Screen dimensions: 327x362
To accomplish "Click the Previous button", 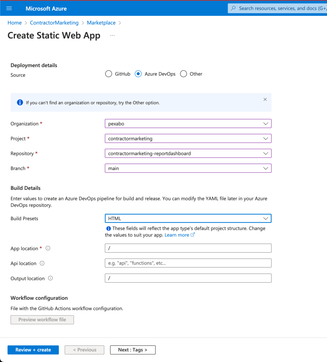I will [84, 350].
